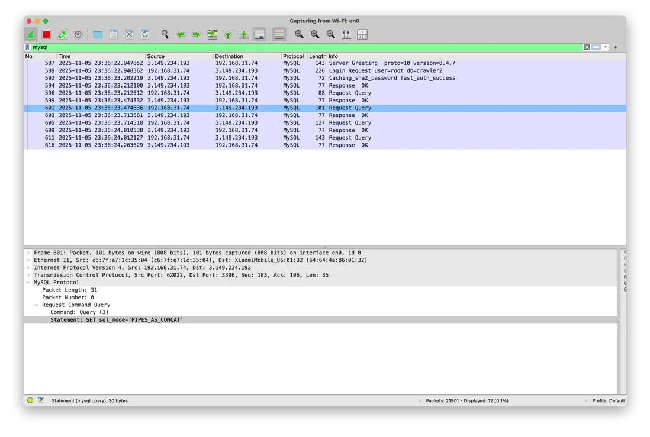The height and width of the screenshot is (437, 650).
Task: Sort by the Destination column header
Action: coord(247,56)
